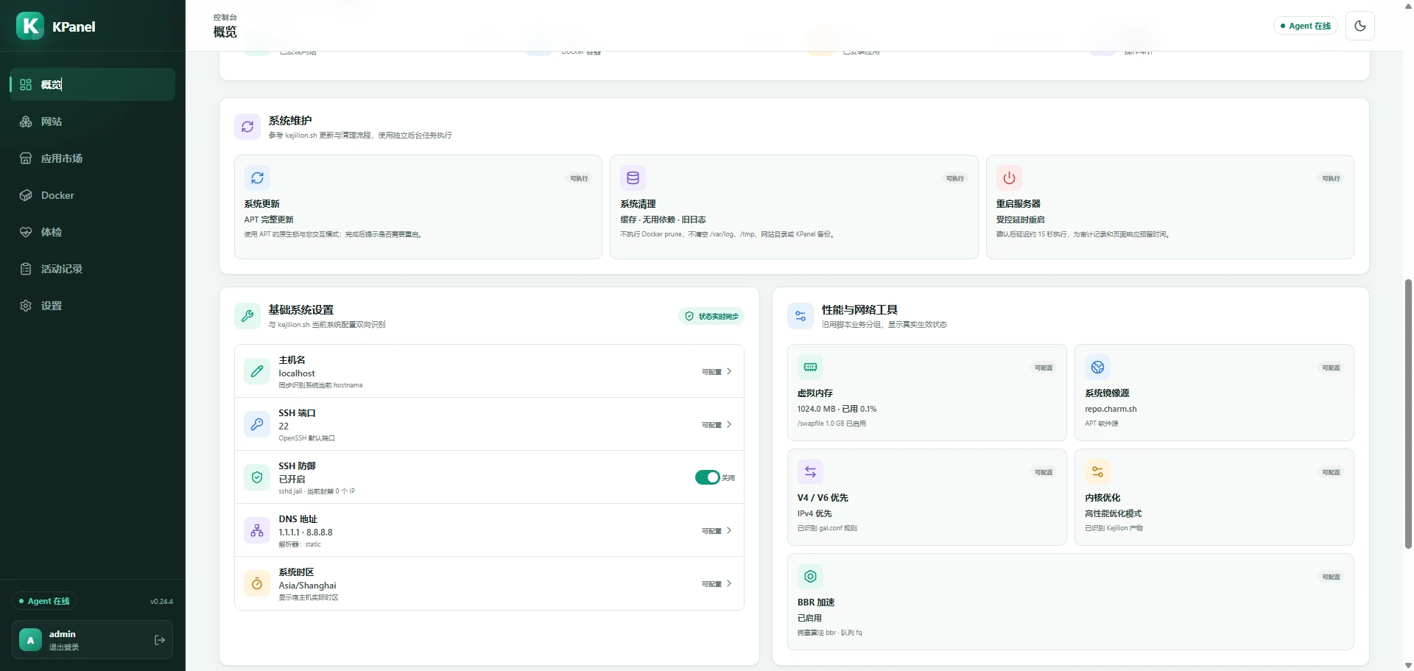Viewport: 1414px width, 671px height.
Task: Toggle dark mode with the moon icon
Action: tap(1360, 26)
